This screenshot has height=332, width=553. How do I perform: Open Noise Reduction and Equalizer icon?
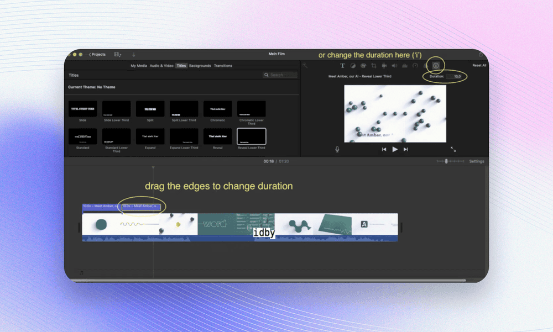click(405, 65)
